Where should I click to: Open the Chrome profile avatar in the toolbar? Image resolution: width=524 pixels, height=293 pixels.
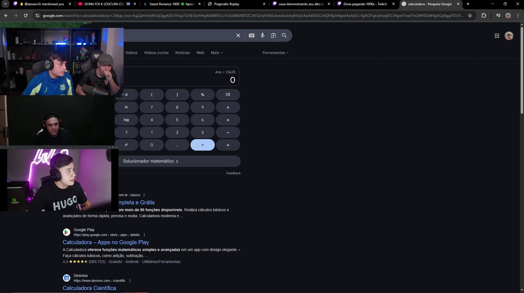click(x=508, y=16)
